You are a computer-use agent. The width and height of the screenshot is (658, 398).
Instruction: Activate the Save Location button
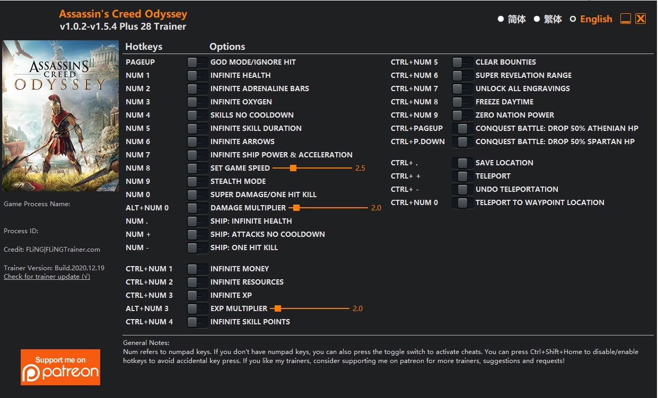click(x=462, y=163)
